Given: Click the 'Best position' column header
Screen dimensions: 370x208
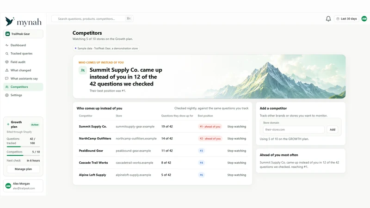Looking at the screenshot, I should click(205, 116).
